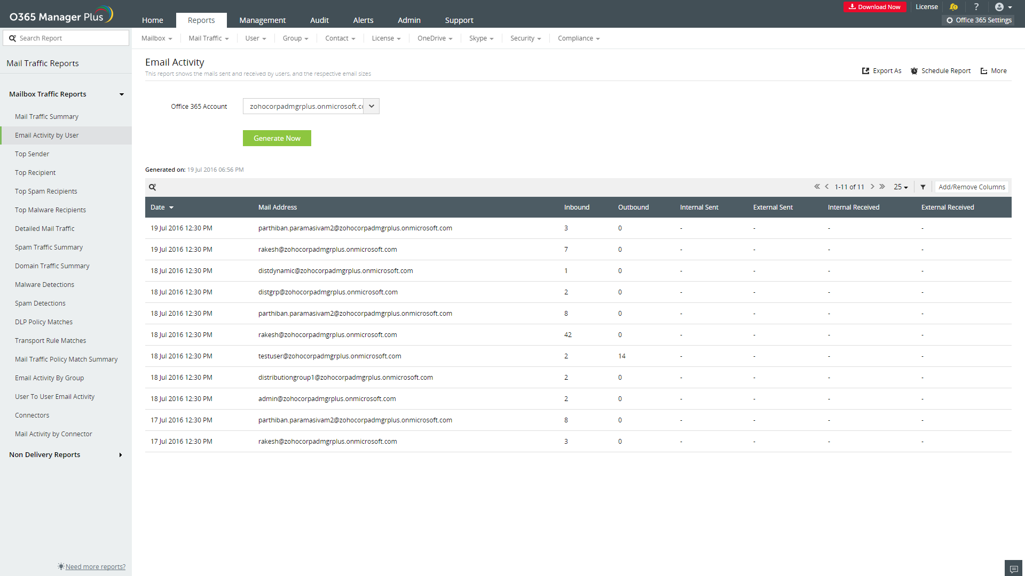Open the user account profile icon
This screenshot has height=576, width=1025.
(x=999, y=7)
